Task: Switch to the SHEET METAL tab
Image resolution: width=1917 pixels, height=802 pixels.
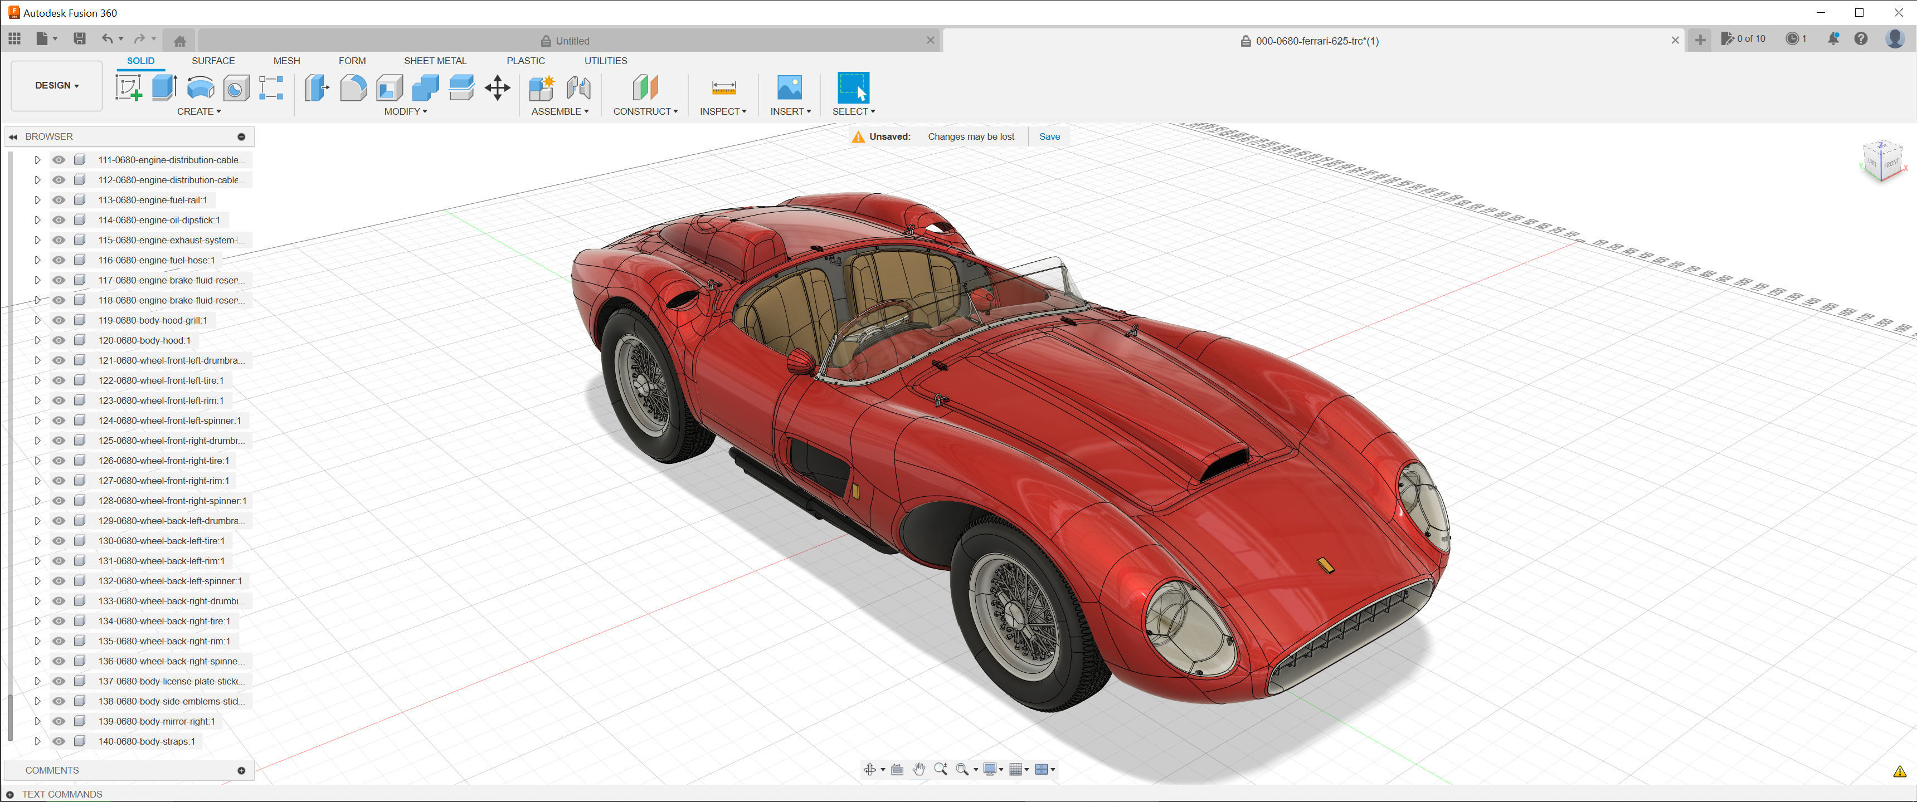Action: tap(435, 61)
